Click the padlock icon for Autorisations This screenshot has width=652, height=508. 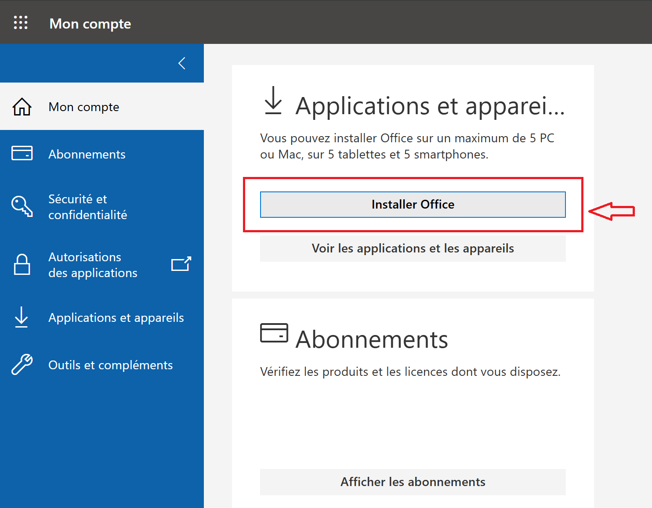pos(22,264)
